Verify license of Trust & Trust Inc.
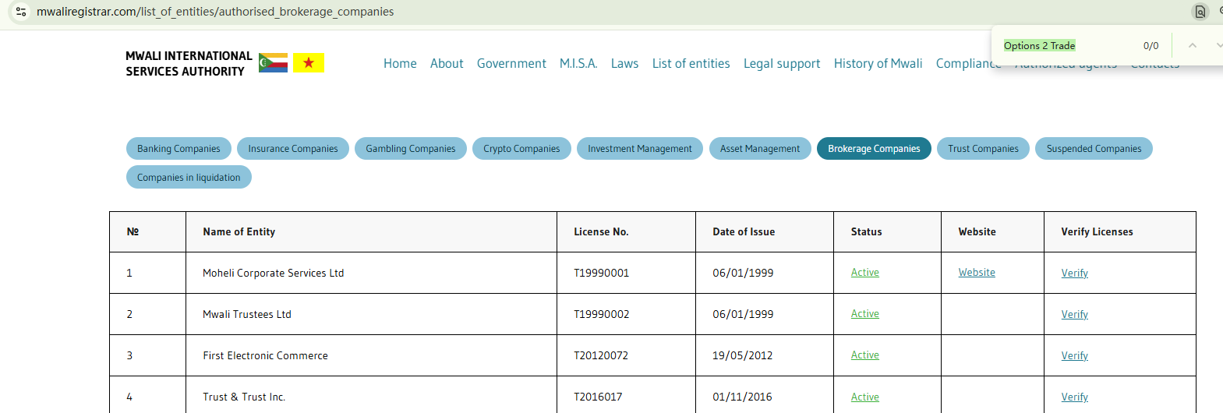 pos(1074,397)
